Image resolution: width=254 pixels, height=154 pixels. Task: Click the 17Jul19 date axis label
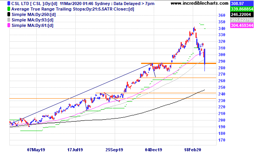coord(75,150)
